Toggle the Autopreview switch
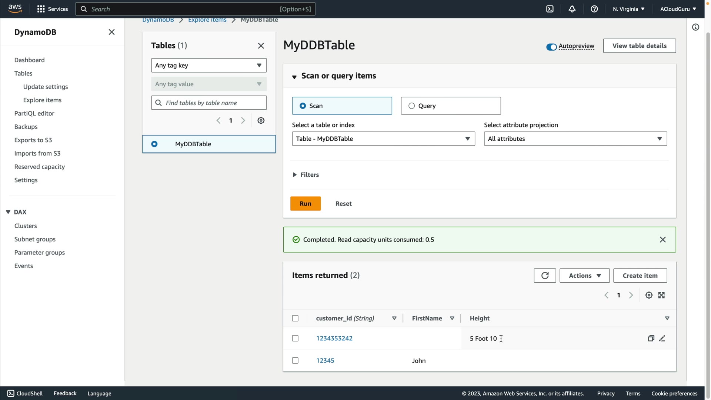 click(x=551, y=47)
